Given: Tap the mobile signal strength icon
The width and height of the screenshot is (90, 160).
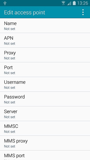Looking at the screenshot, I should (69, 3).
